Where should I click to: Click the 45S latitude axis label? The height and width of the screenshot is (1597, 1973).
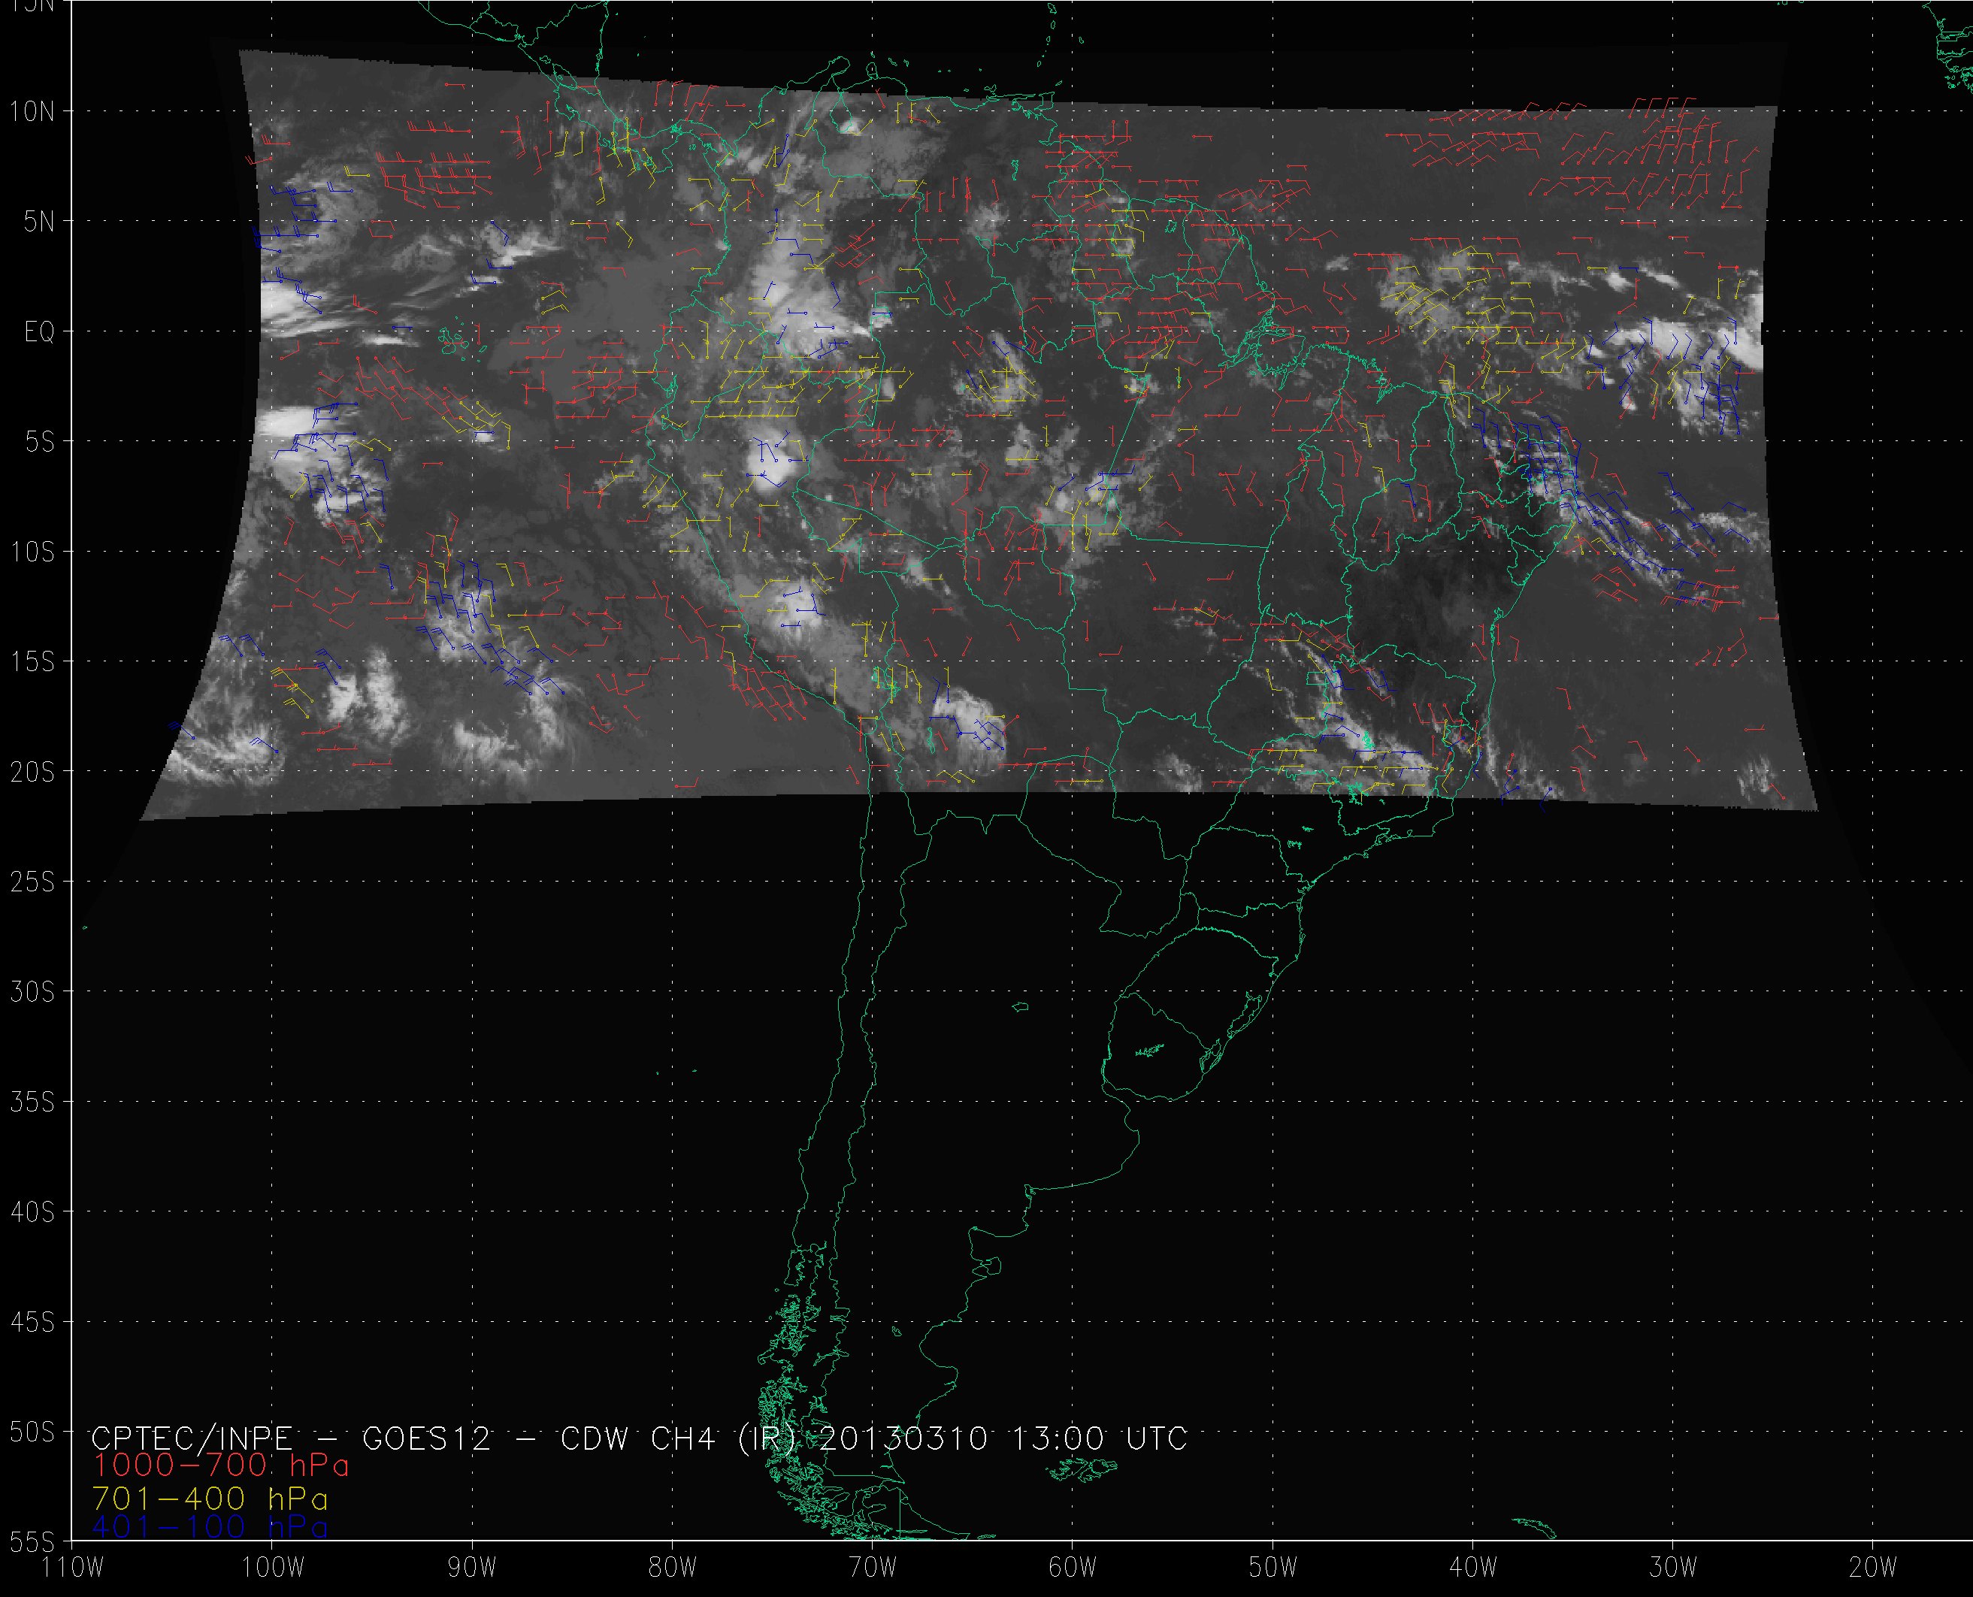click(x=32, y=1322)
